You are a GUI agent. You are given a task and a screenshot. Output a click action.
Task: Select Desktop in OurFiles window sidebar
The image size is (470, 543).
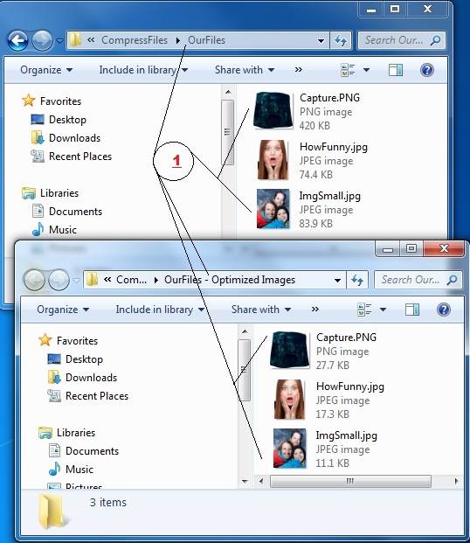click(59, 120)
